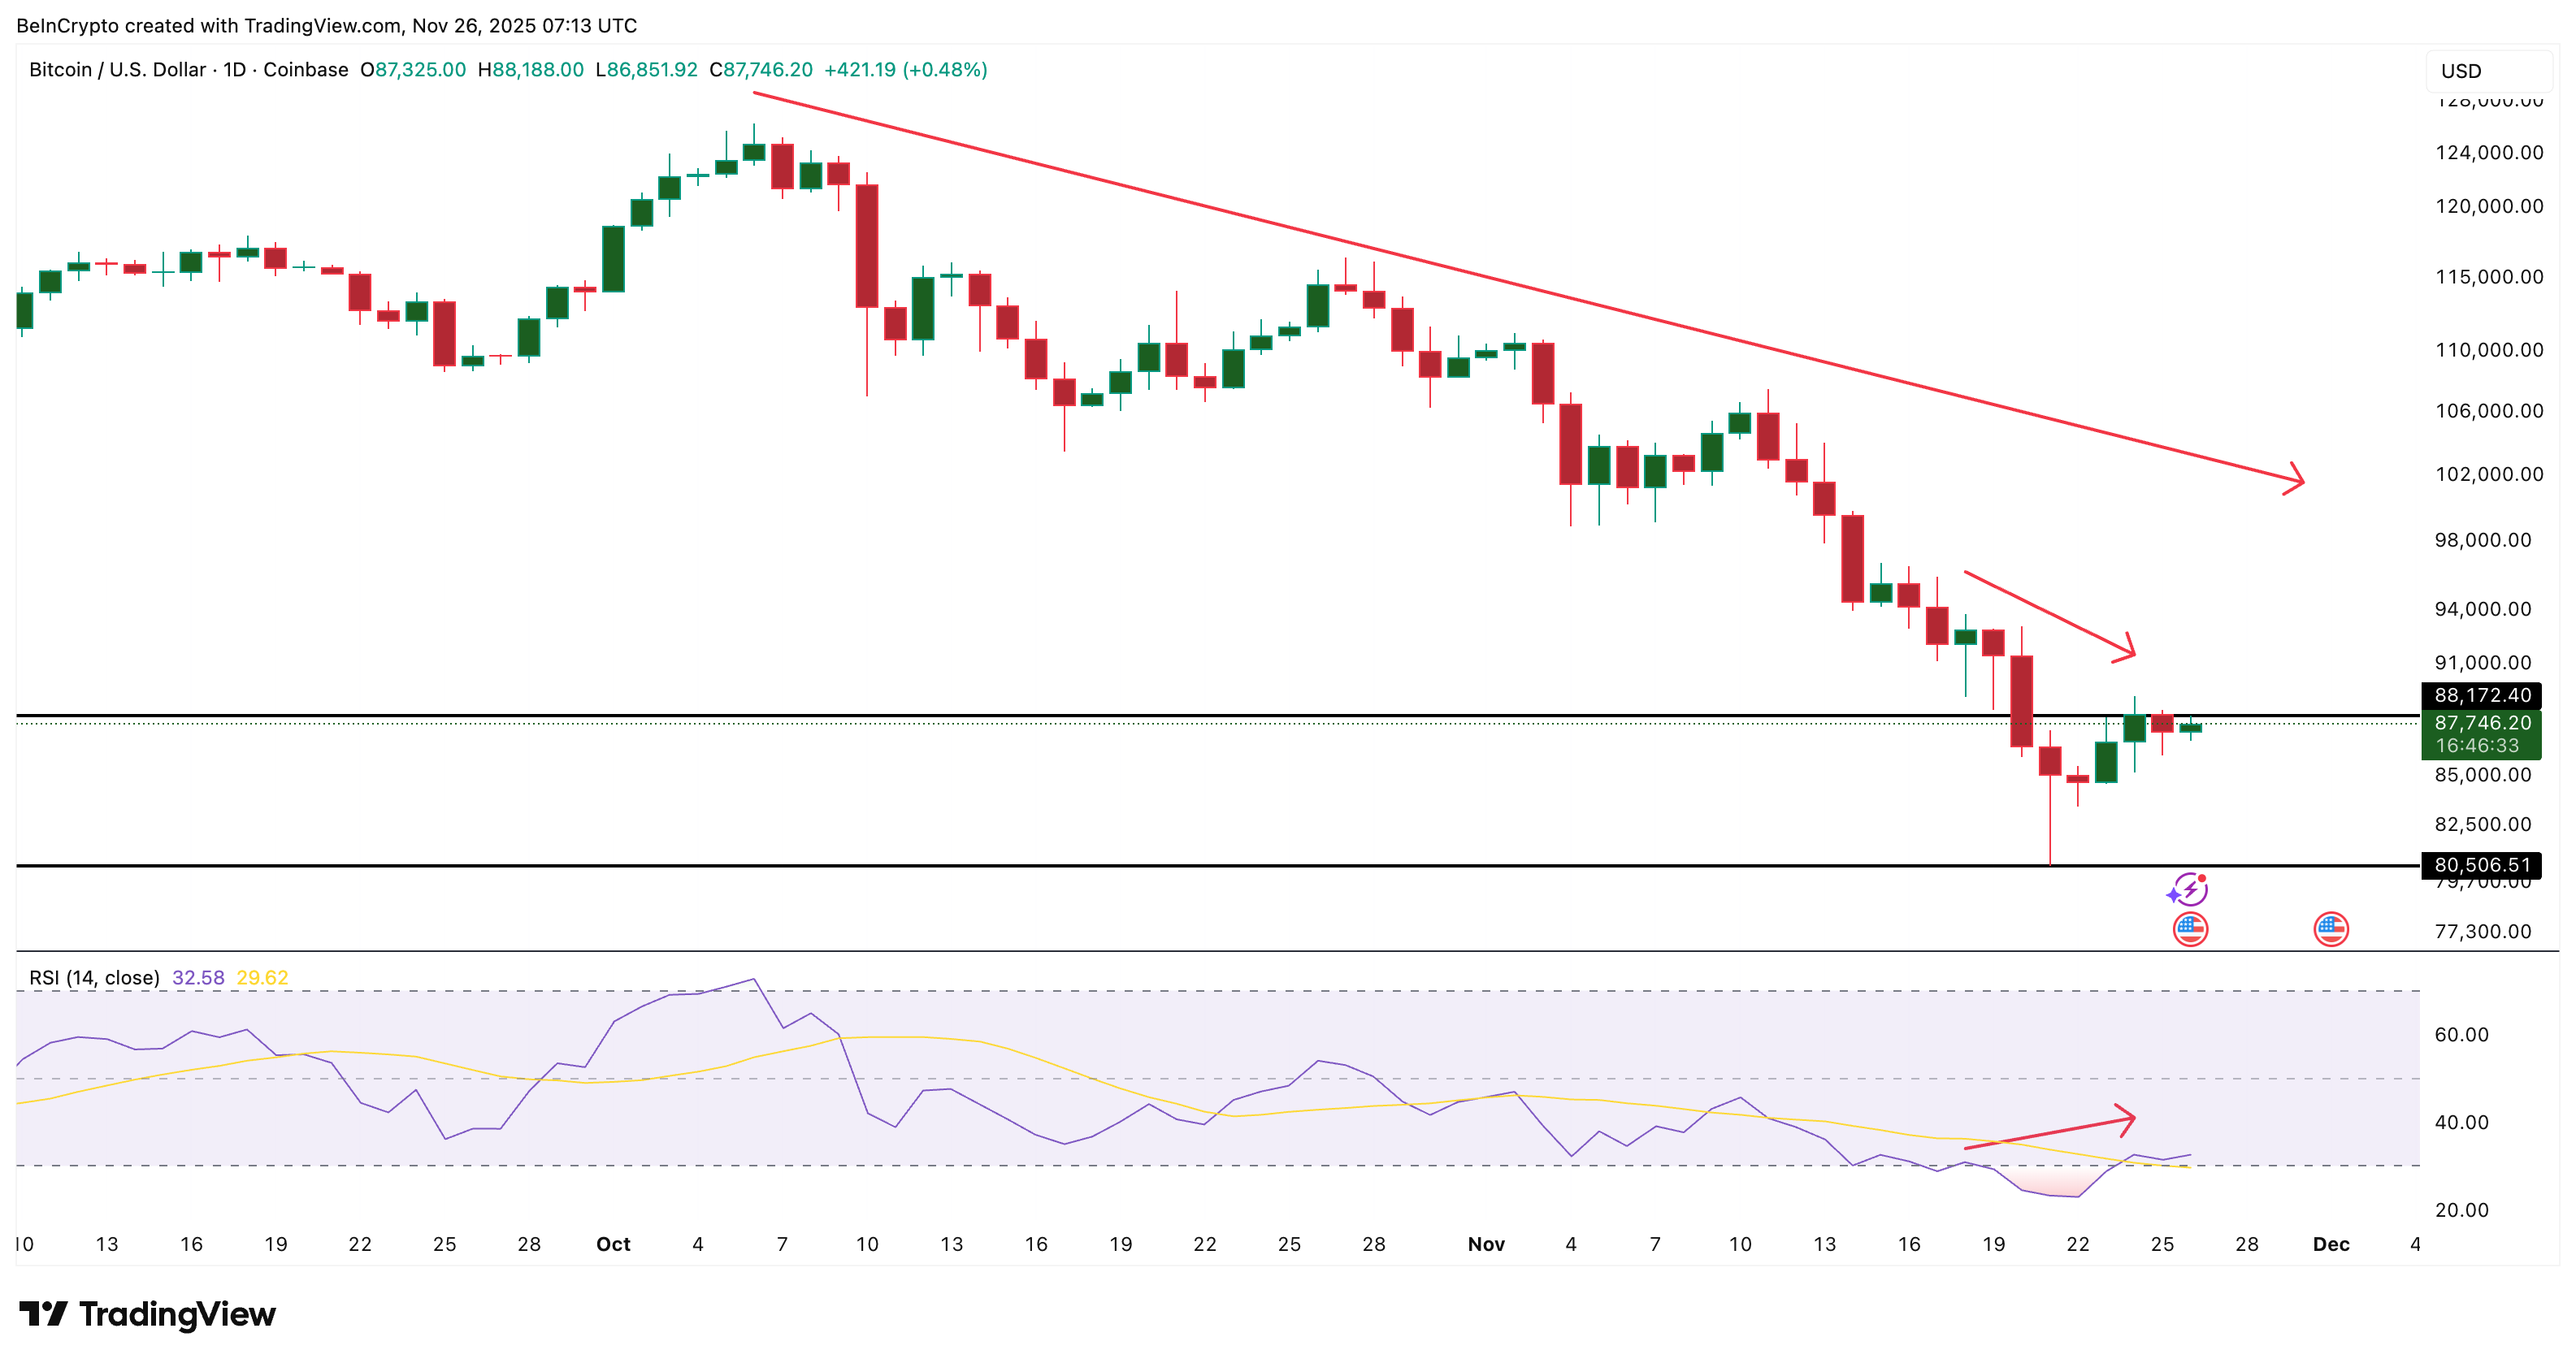Click the RSI value 32.58
The height and width of the screenshot is (1363, 2576).
[x=199, y=977]
